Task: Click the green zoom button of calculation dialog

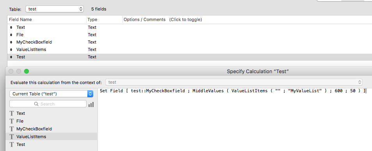Action: (27, 71)
